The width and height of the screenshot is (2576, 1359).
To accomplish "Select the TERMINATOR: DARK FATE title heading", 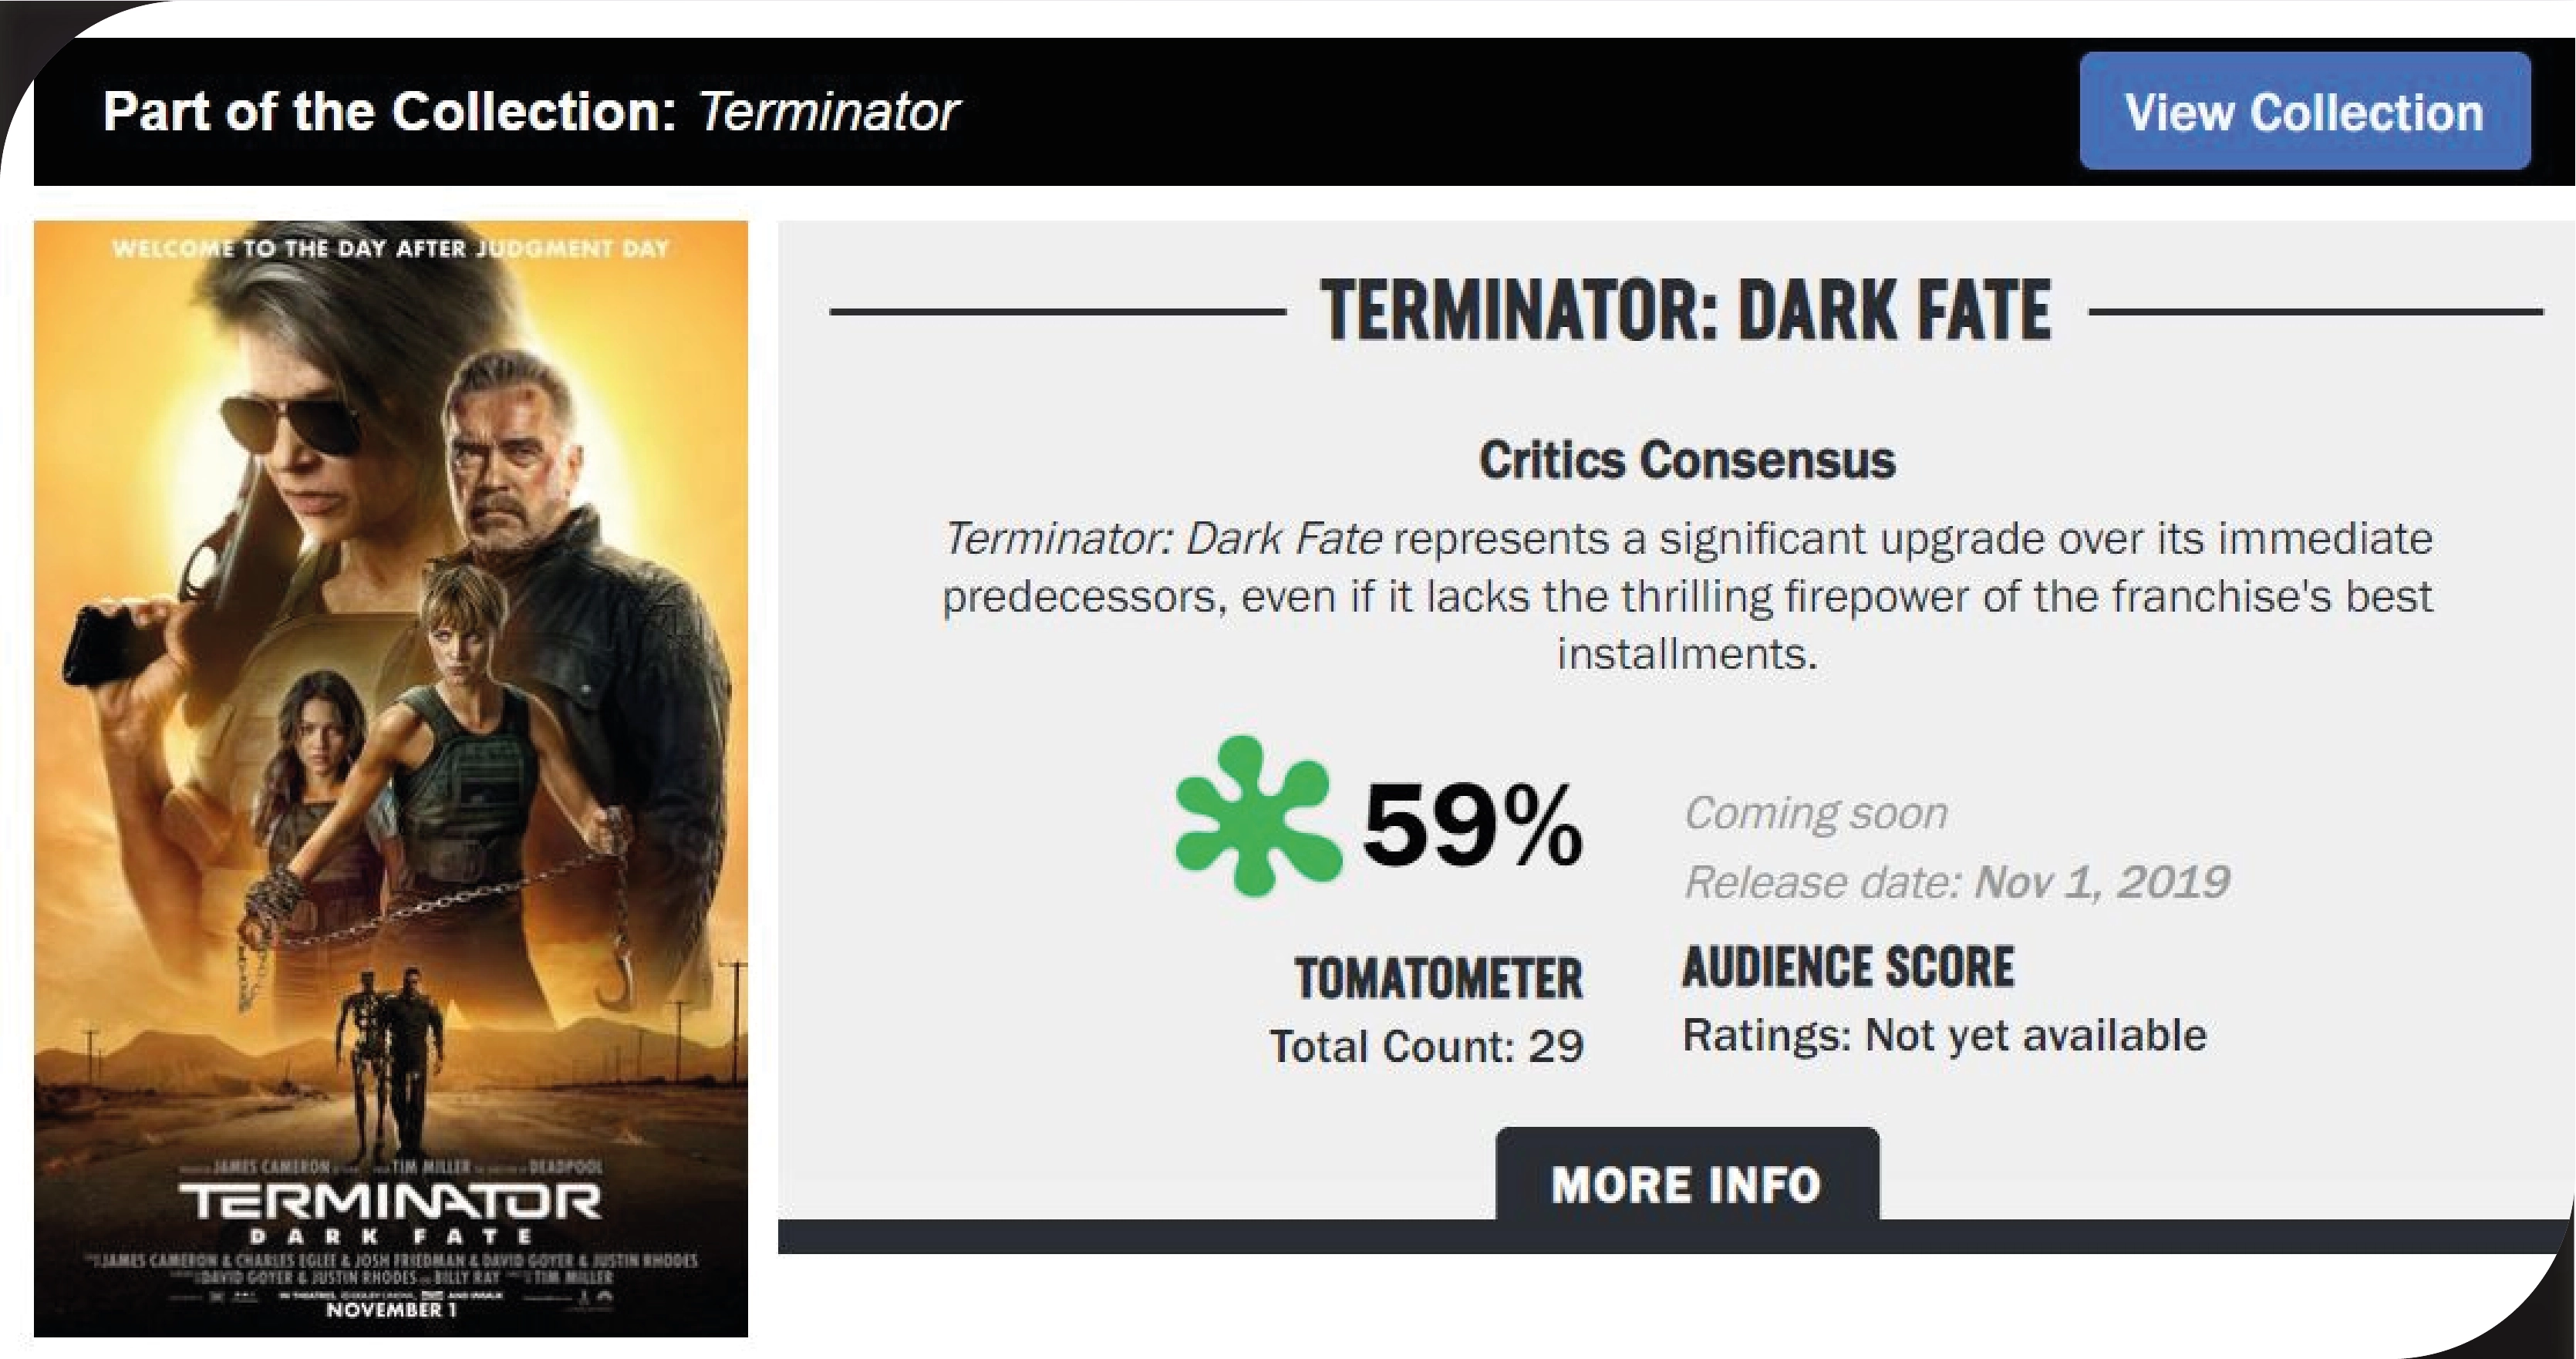I will pyautogui.click(x=1686, y=311).
